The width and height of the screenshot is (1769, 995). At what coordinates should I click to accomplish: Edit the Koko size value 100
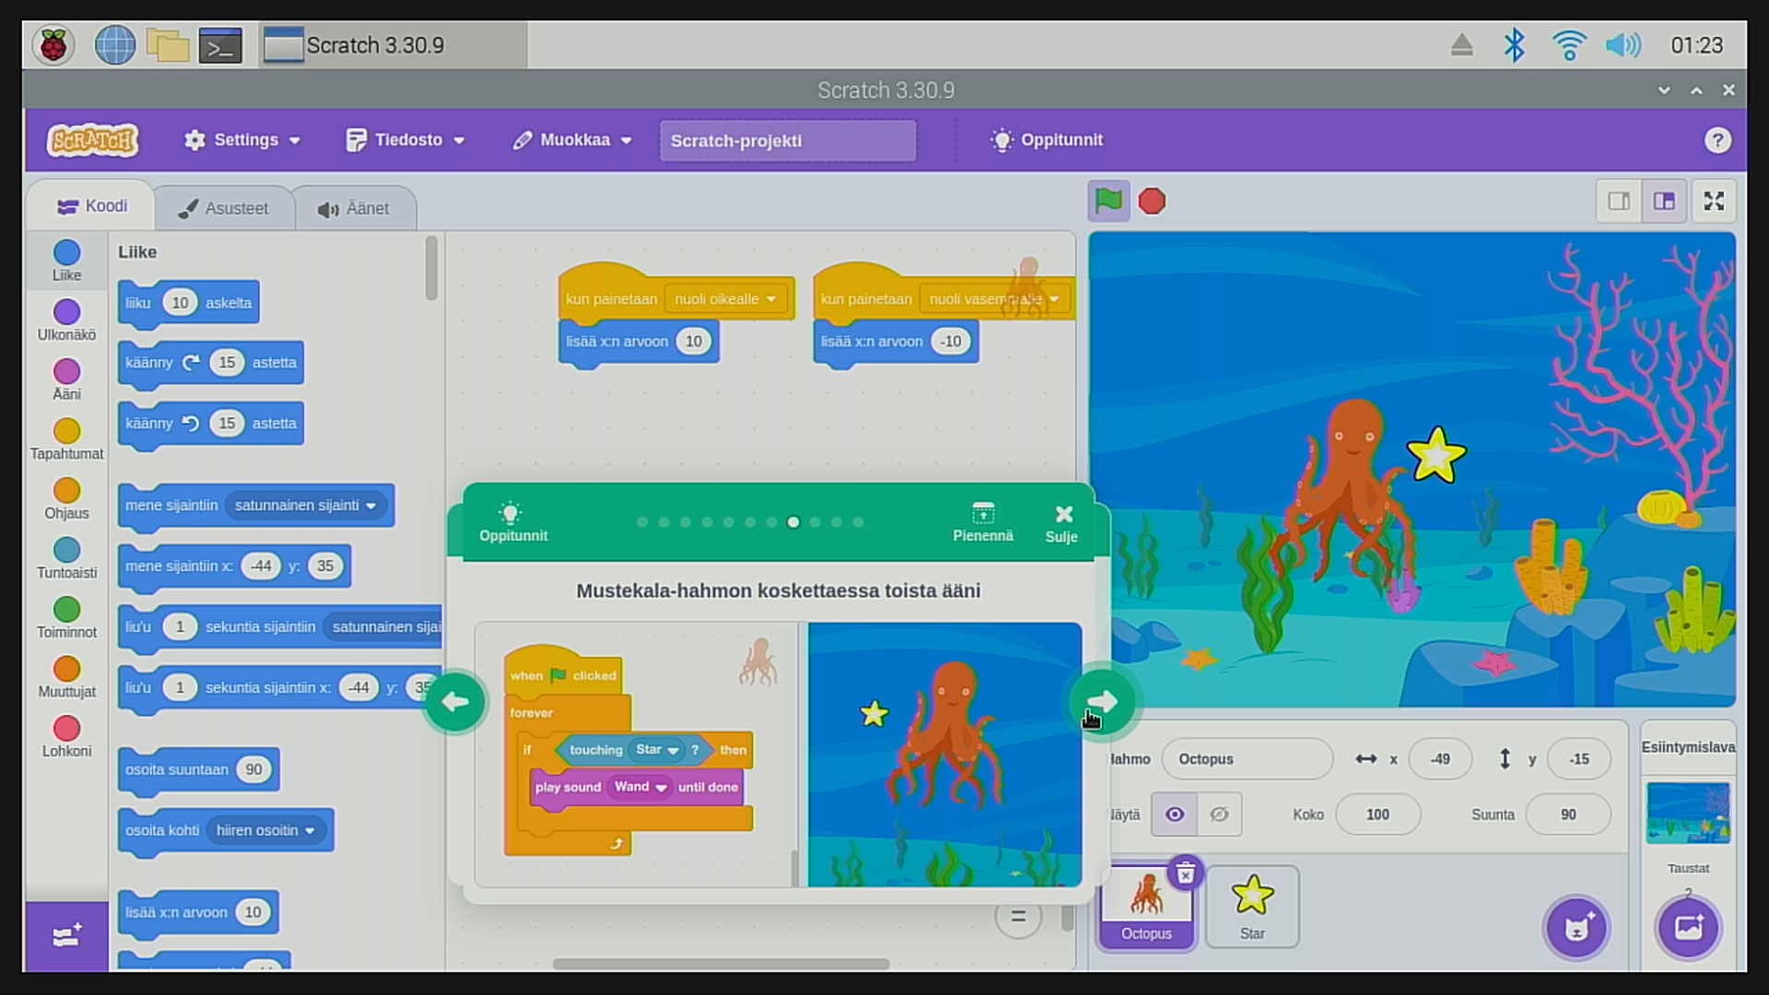coord(1377,814)
